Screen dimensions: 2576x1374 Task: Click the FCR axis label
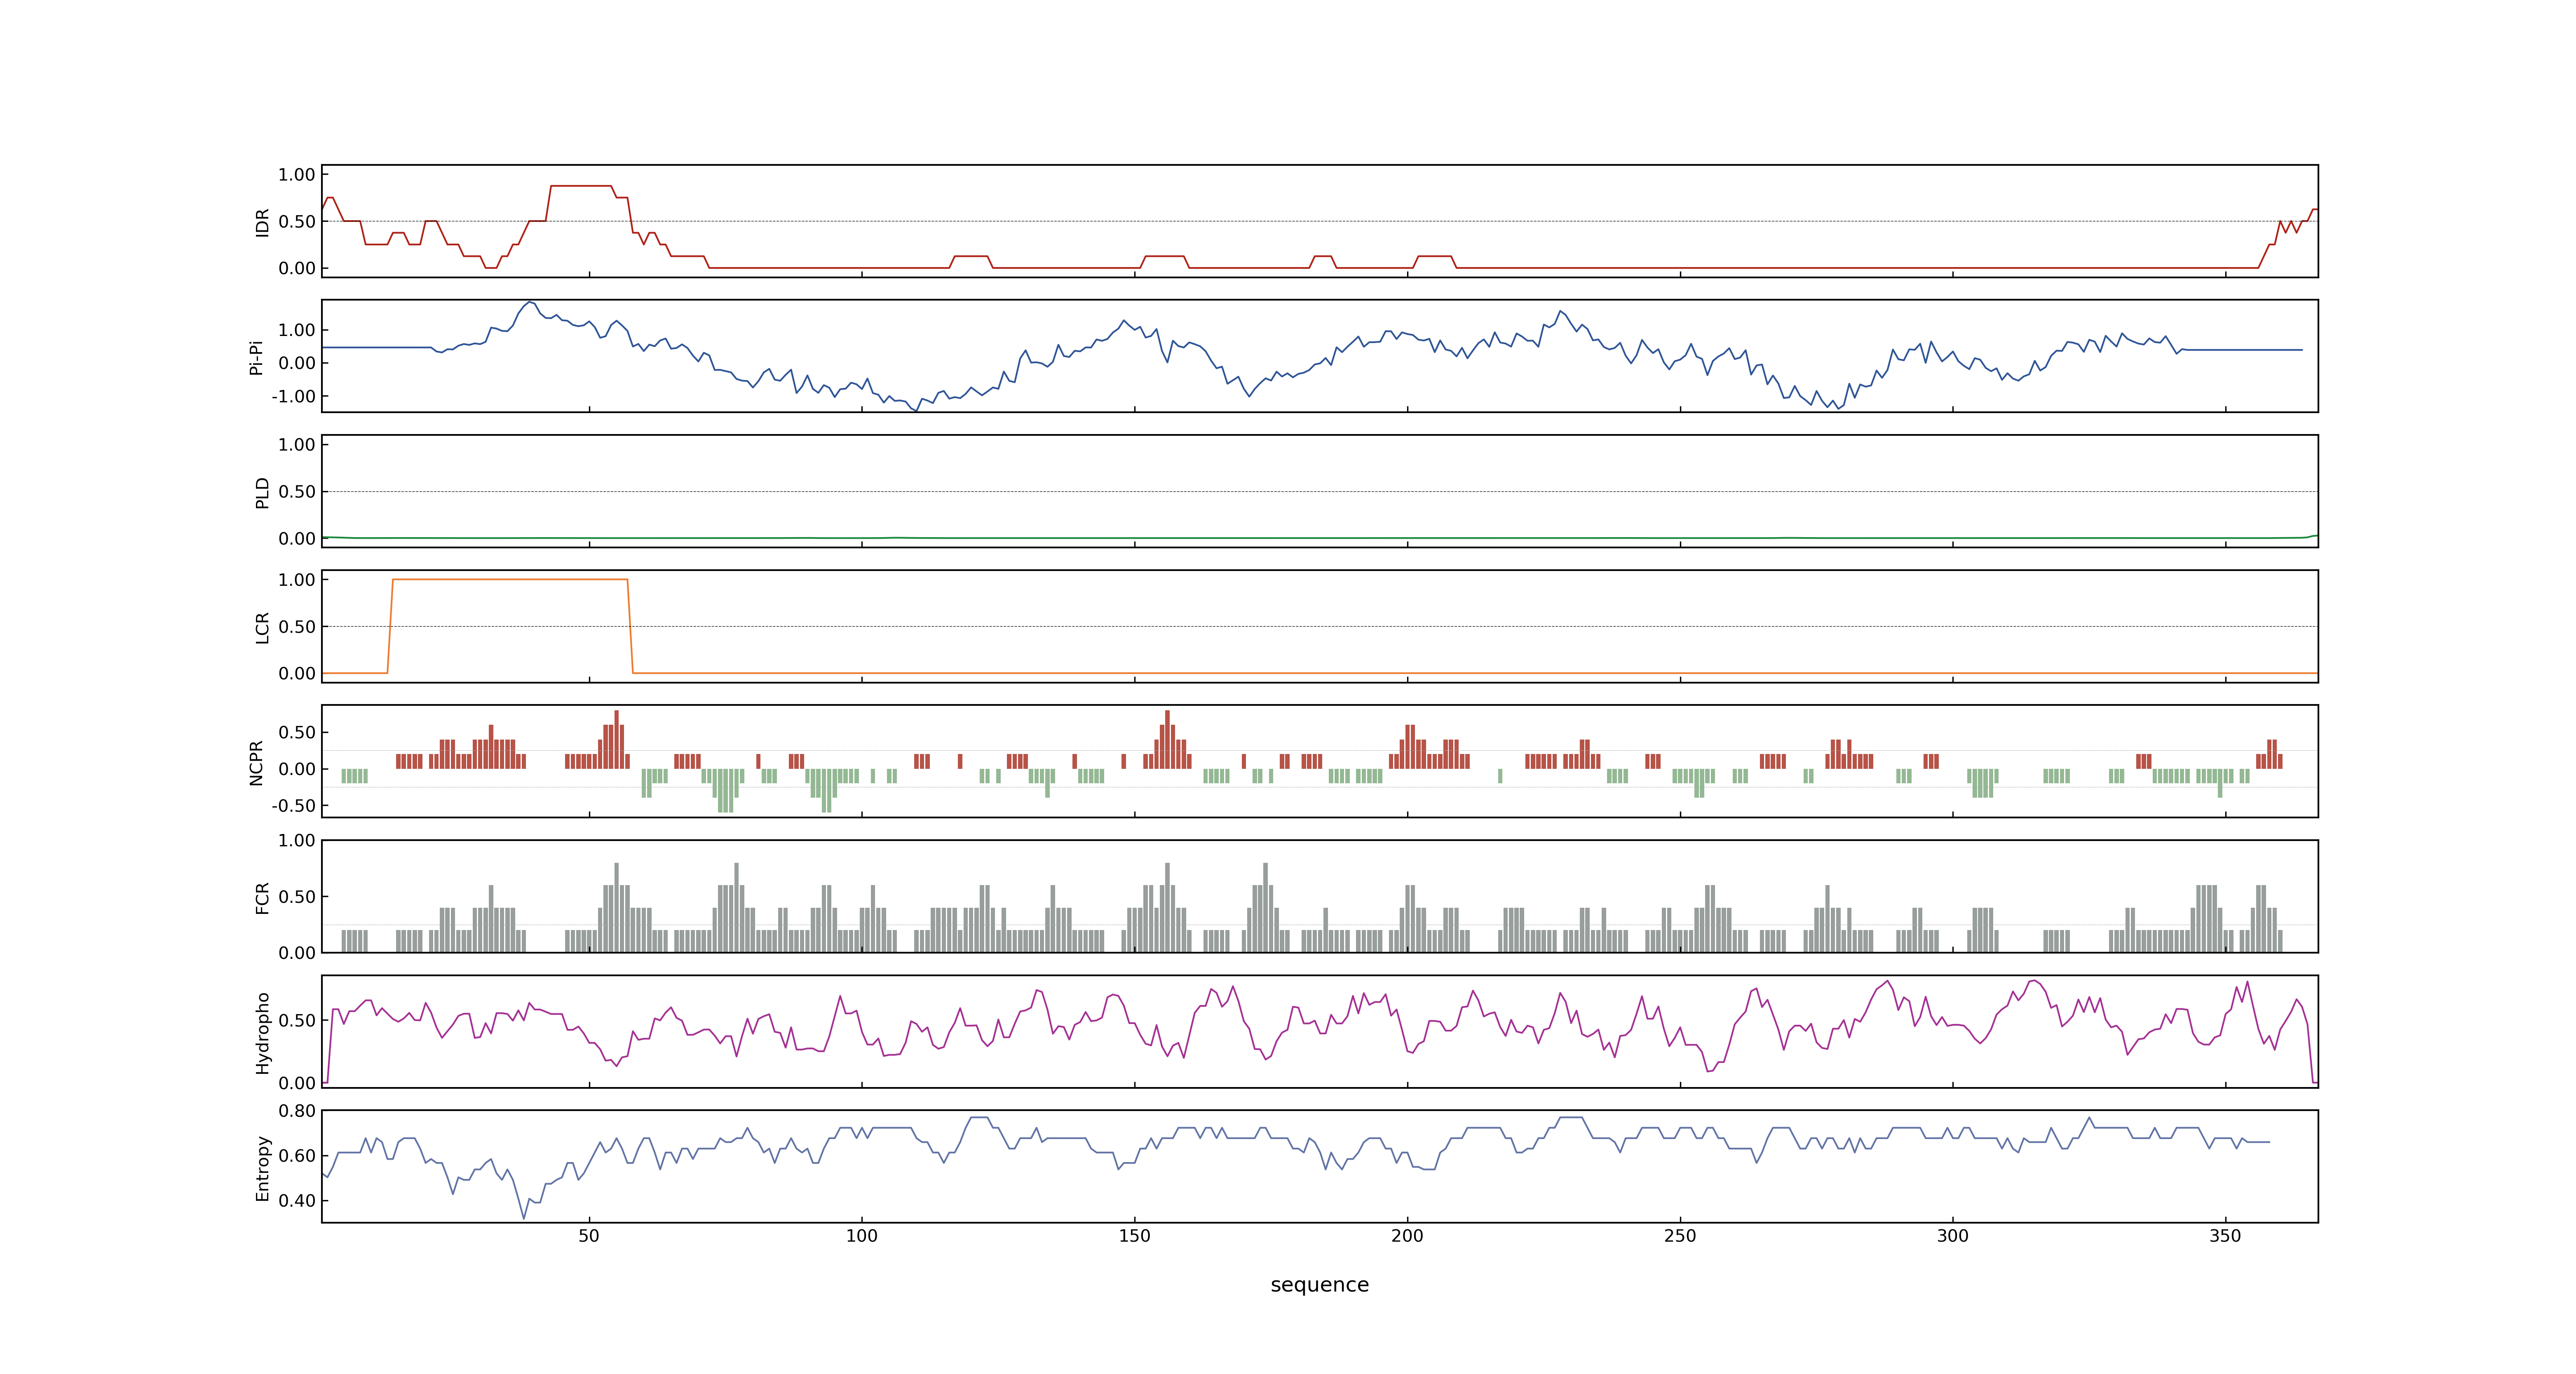pos(262,898)
